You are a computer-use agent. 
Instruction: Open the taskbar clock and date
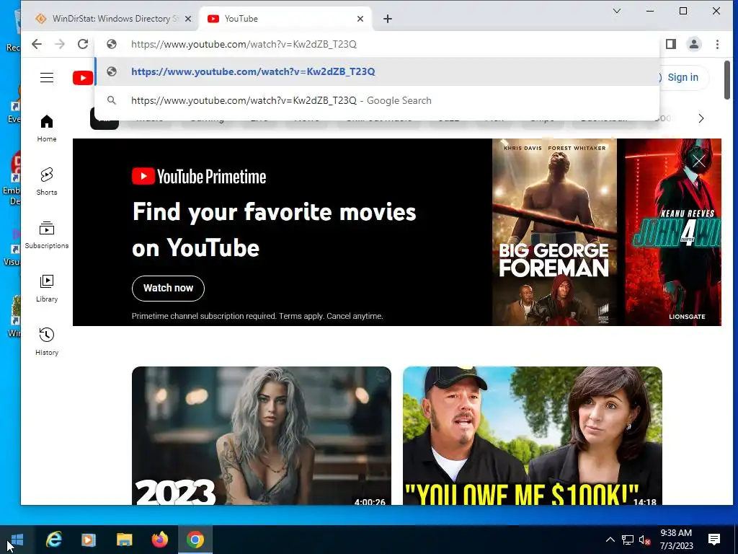(x=676, y=540)
